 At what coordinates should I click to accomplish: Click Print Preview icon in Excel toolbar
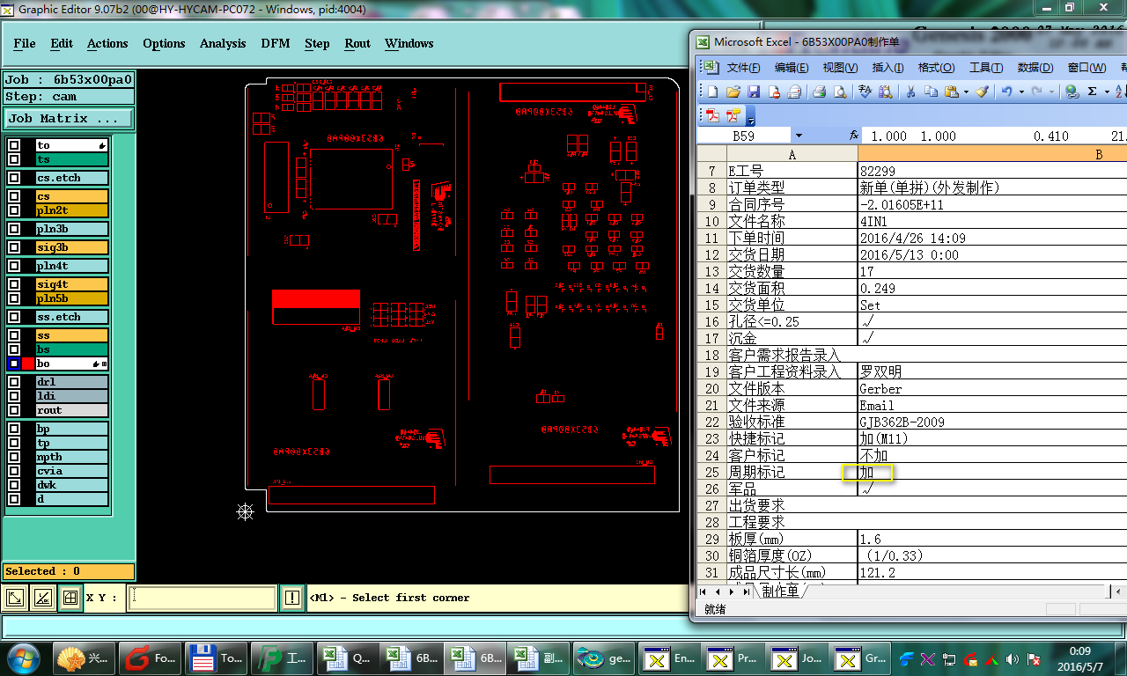pos(840,92)
